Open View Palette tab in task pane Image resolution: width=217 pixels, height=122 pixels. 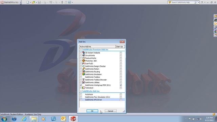215,27
